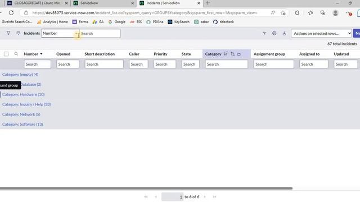Click the Caller column header
The height and width of the screenshot is (202, 360).
[134, 54]
